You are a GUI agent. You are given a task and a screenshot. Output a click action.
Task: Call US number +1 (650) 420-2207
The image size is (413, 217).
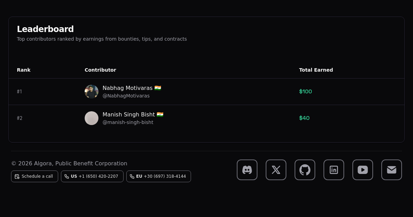pos(98,176)
